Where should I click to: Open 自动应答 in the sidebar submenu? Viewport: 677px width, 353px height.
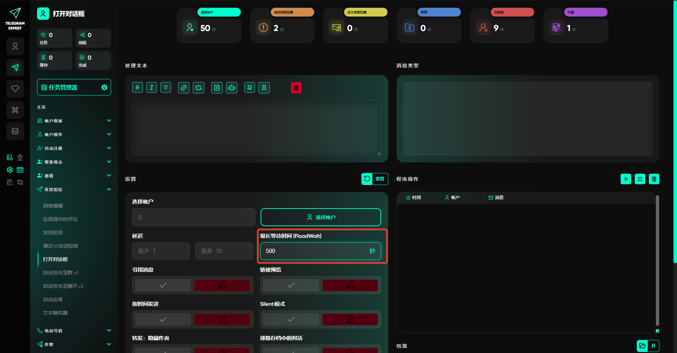coord(53,299)
